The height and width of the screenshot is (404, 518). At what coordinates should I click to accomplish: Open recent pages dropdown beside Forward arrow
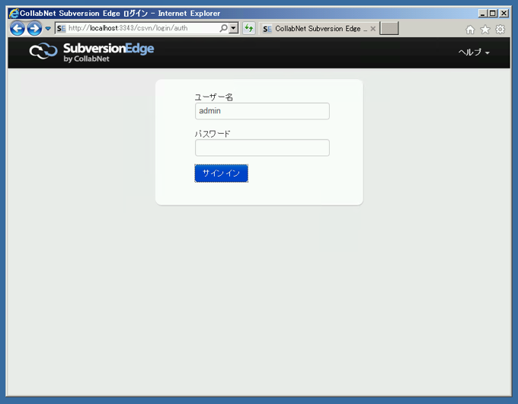coord(48,29)
